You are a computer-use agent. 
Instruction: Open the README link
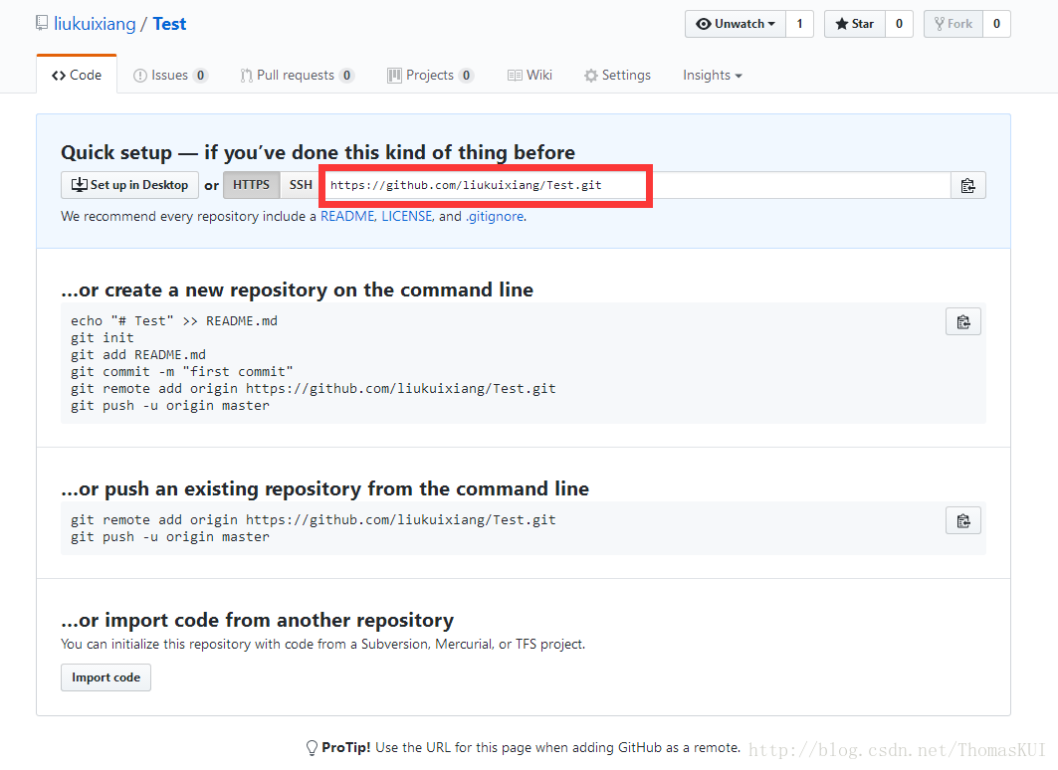(346, 217)
